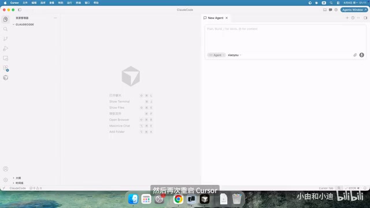The image size is (370, 208).
Task: Toggle the panel layout icon in title bar
Action: coord(325,10)
